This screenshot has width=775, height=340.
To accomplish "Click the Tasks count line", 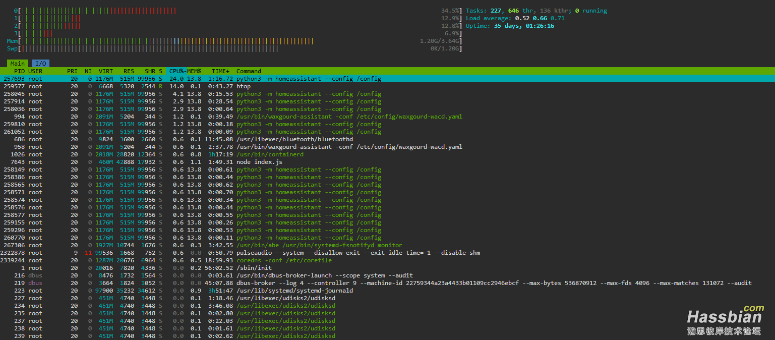I will pyautogui.click(x=536, y=11).
